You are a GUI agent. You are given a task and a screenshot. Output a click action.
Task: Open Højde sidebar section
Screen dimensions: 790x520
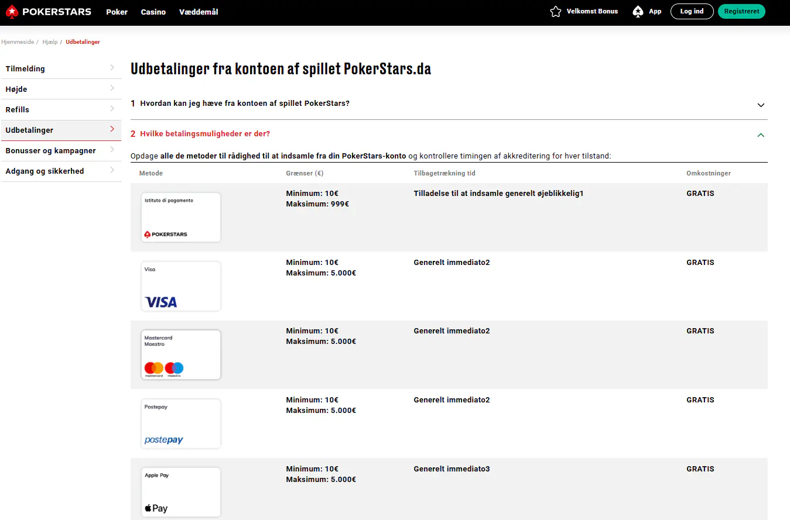coord(61,89)
